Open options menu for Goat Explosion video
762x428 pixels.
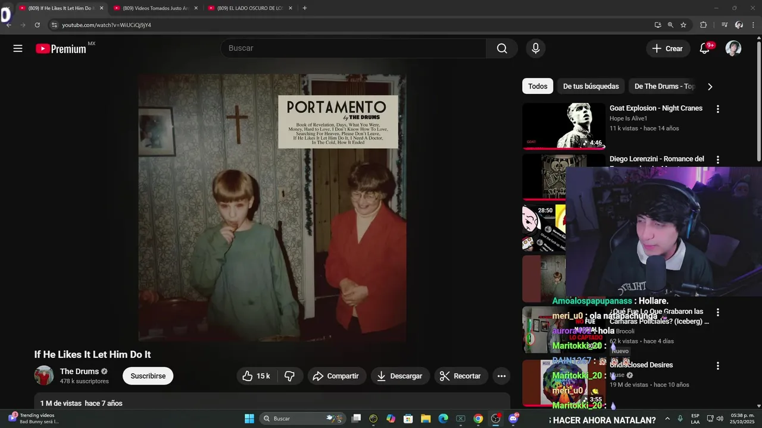click(718, 109)
